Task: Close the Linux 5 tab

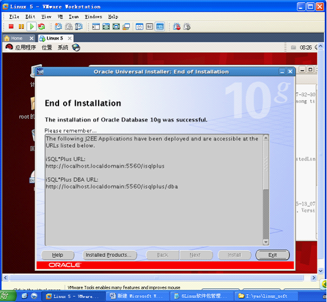Action: [70, 38]
